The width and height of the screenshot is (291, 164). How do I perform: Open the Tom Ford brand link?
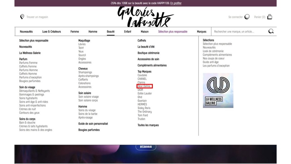coord(143,115)
